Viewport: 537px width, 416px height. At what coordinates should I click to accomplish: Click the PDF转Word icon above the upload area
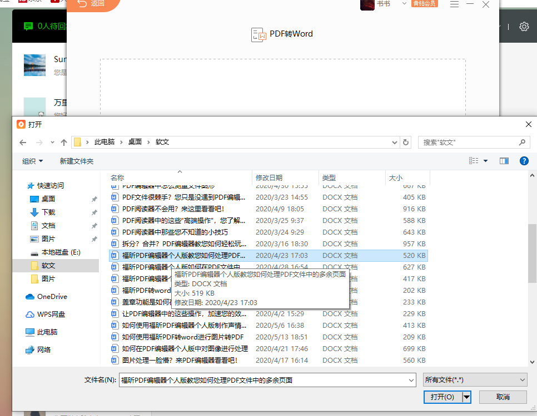click(x=259, y=34)
